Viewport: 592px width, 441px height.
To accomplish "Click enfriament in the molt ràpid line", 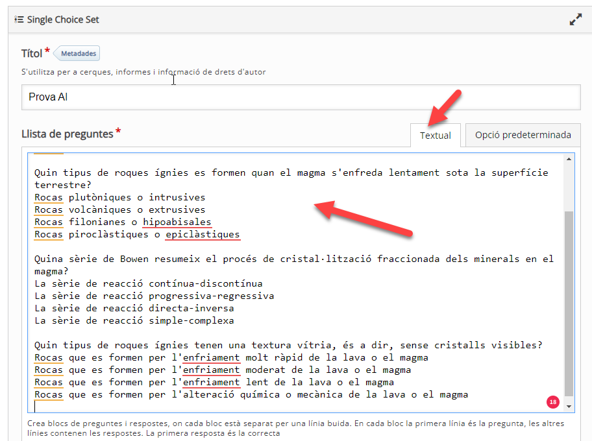I will tap(211, 358).
